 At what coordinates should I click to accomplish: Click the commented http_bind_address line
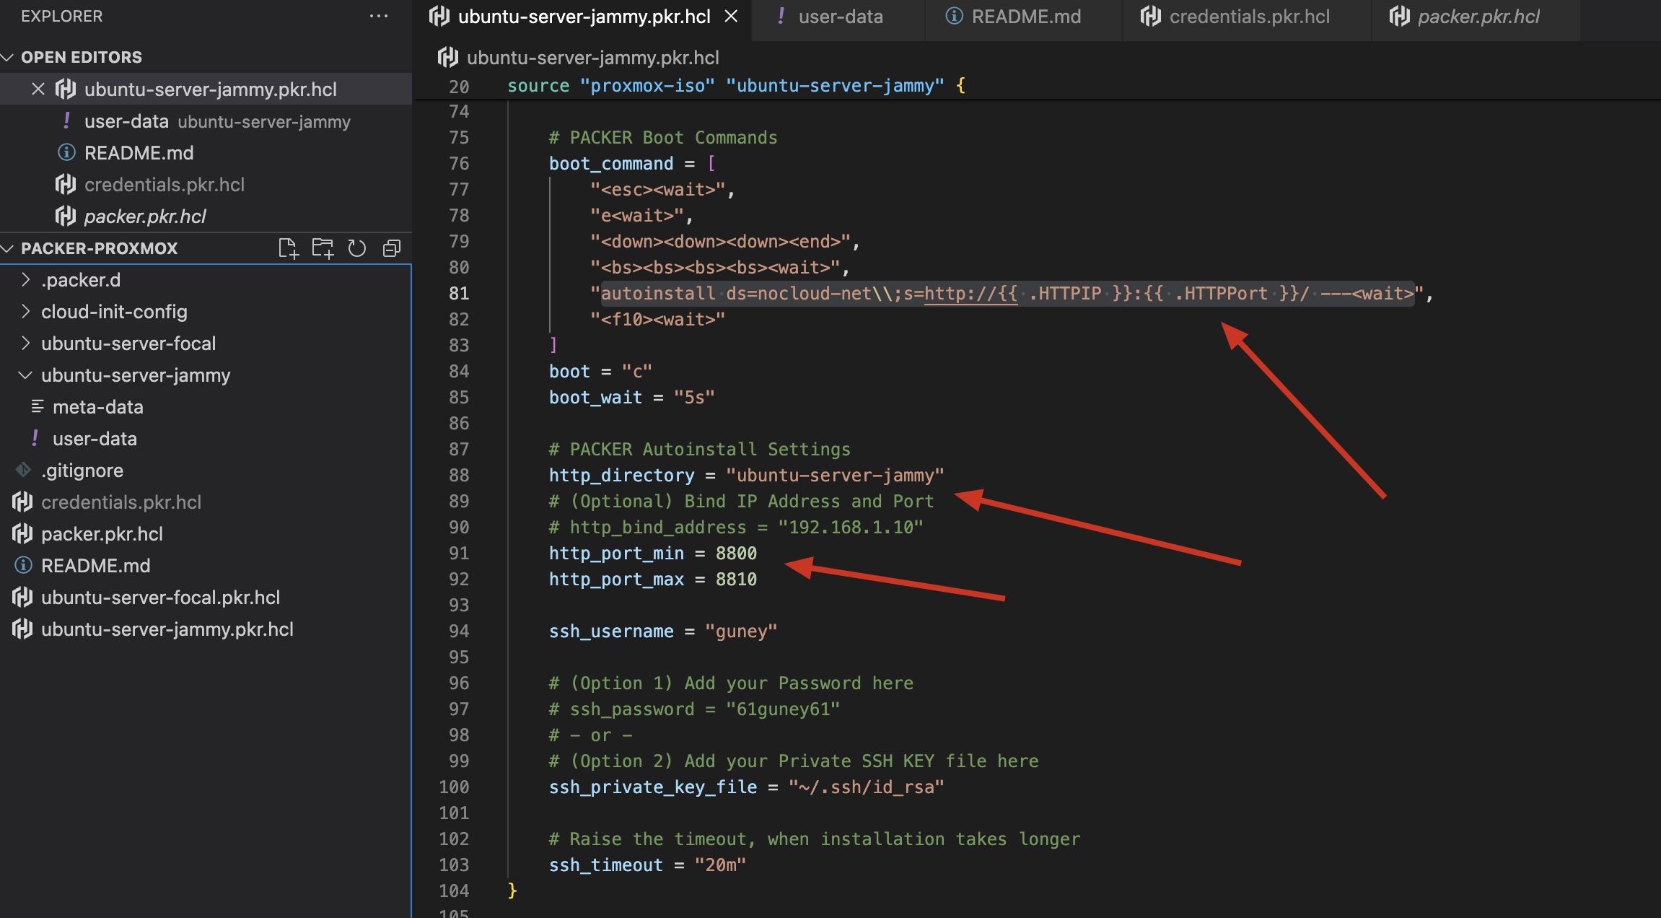pos(736,527)
